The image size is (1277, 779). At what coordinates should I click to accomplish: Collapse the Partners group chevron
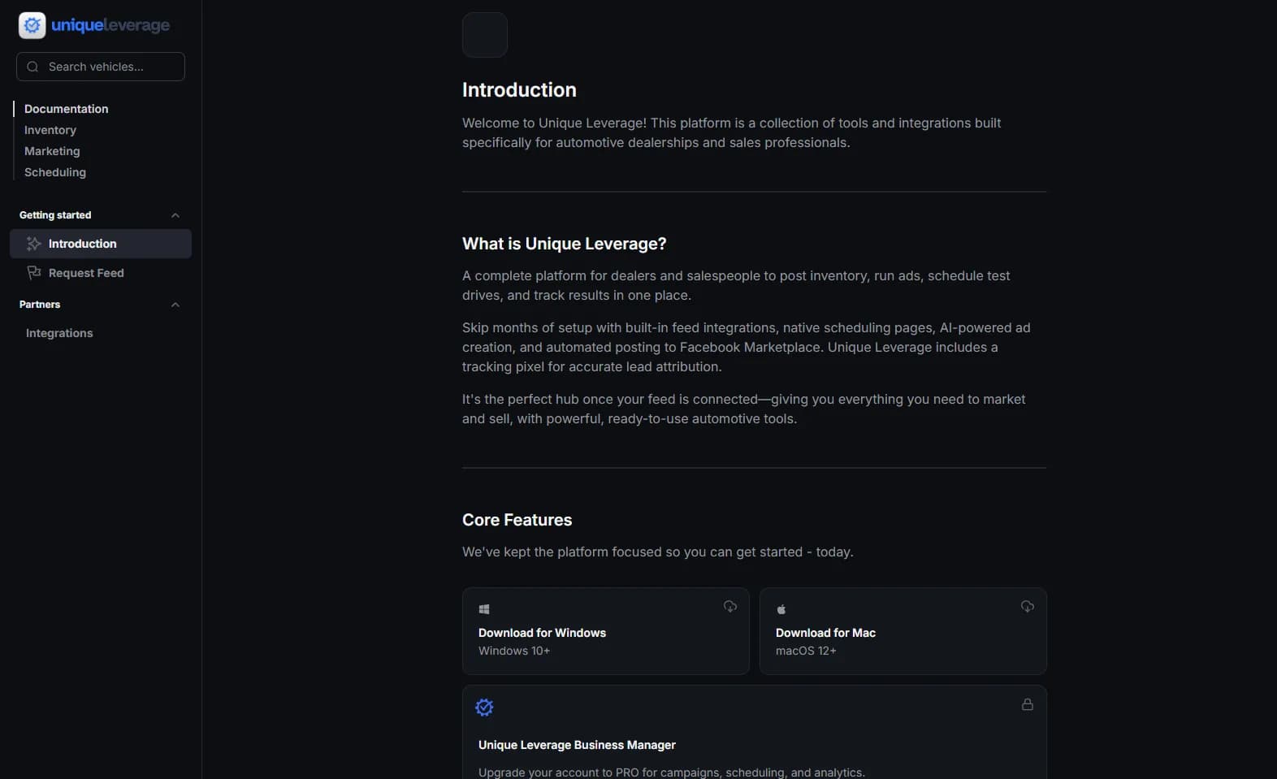coord(175,305)
